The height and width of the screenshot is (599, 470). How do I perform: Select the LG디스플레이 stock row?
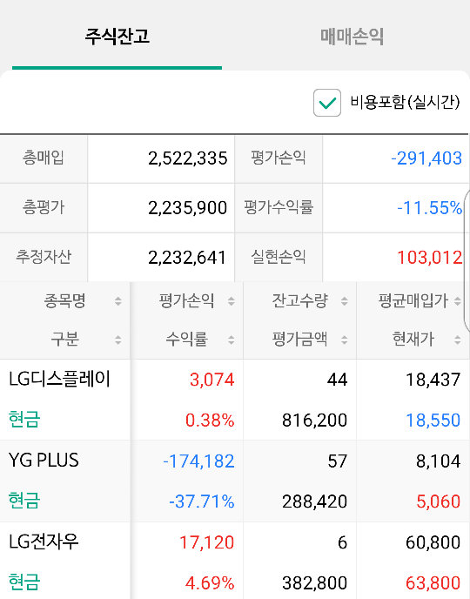coord(235,400)
